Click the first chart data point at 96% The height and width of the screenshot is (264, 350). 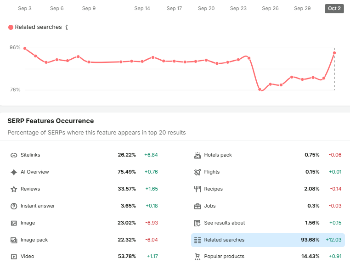(x=25, y=48)
